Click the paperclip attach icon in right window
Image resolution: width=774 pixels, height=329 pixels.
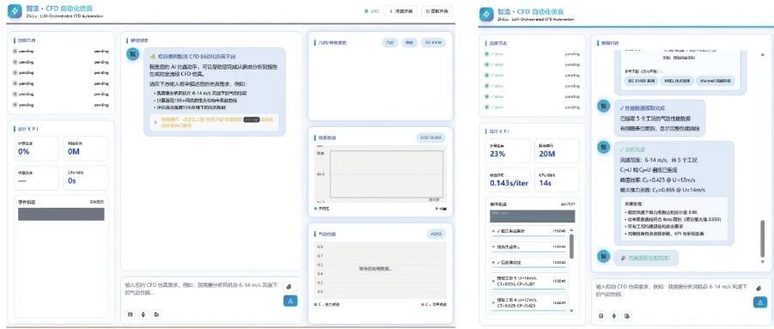pos(759,288)
